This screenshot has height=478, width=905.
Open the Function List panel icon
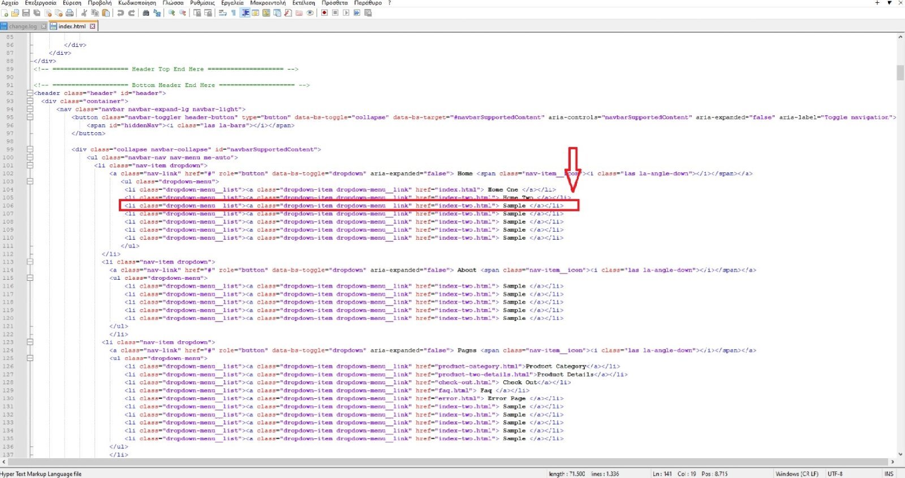288,12
